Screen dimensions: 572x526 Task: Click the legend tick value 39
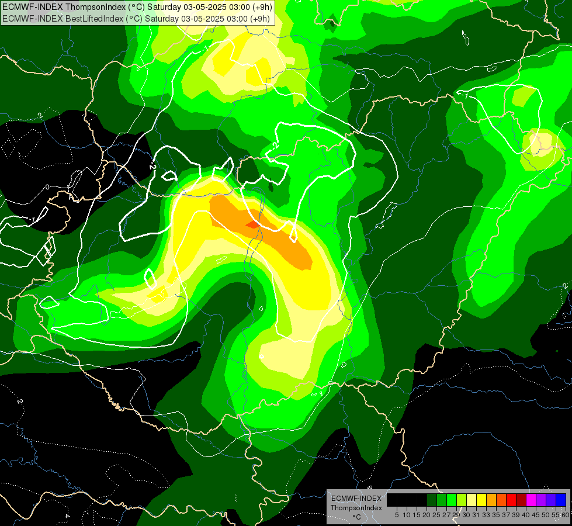click(x=516, y=515)
